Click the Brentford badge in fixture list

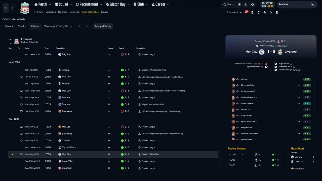(60, 168)
